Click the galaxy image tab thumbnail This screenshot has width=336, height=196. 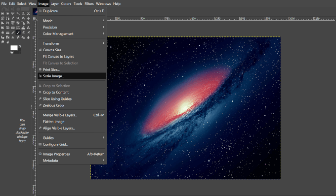point(35,11)
